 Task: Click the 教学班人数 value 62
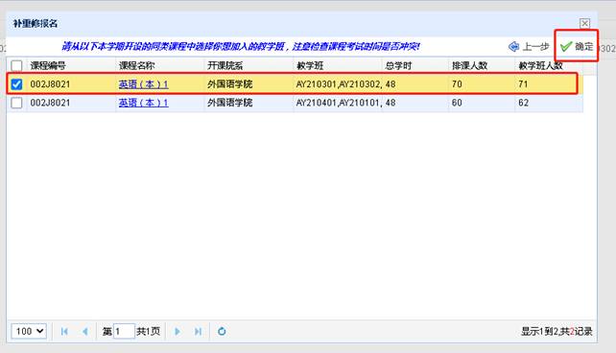point(523,103)
